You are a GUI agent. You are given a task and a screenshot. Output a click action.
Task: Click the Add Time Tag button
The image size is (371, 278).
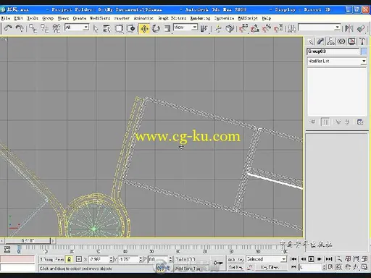click(x=188, y=269)
